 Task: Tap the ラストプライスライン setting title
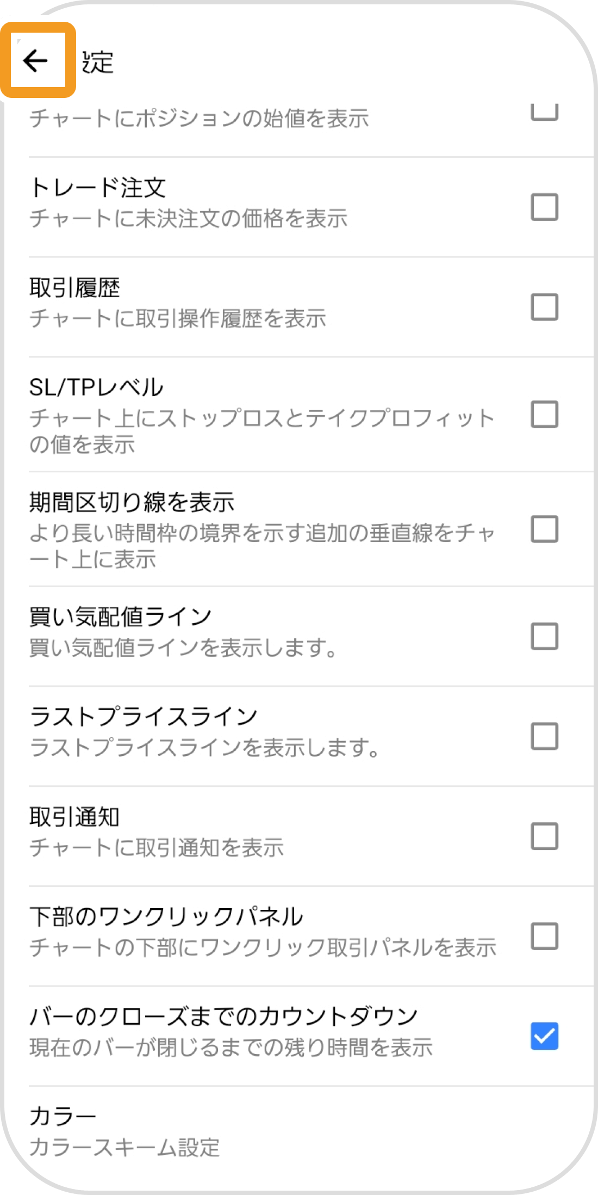click(x=144, y=717)
